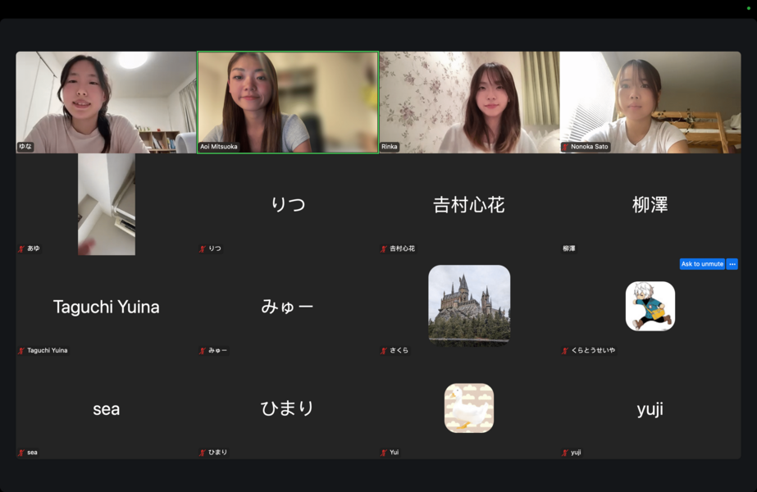Click the ゆな name label

[25, 147]
